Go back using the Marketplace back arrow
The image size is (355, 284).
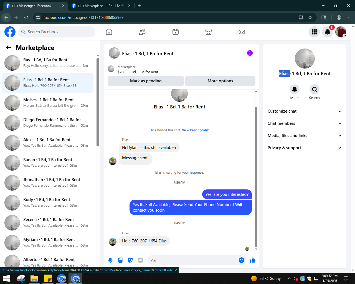pos(9,47)
